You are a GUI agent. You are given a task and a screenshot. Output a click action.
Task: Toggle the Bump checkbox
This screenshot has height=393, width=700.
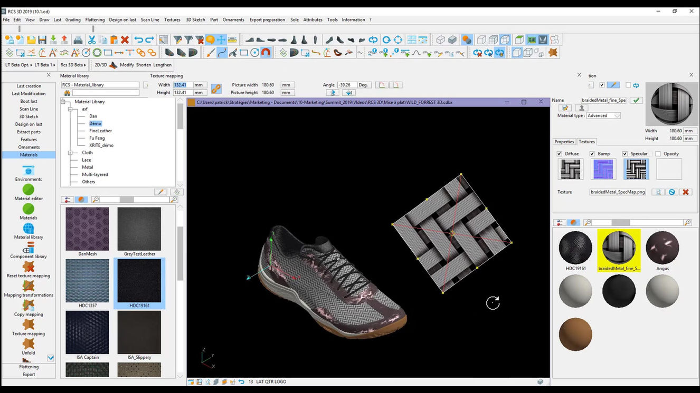click(592, 154)
